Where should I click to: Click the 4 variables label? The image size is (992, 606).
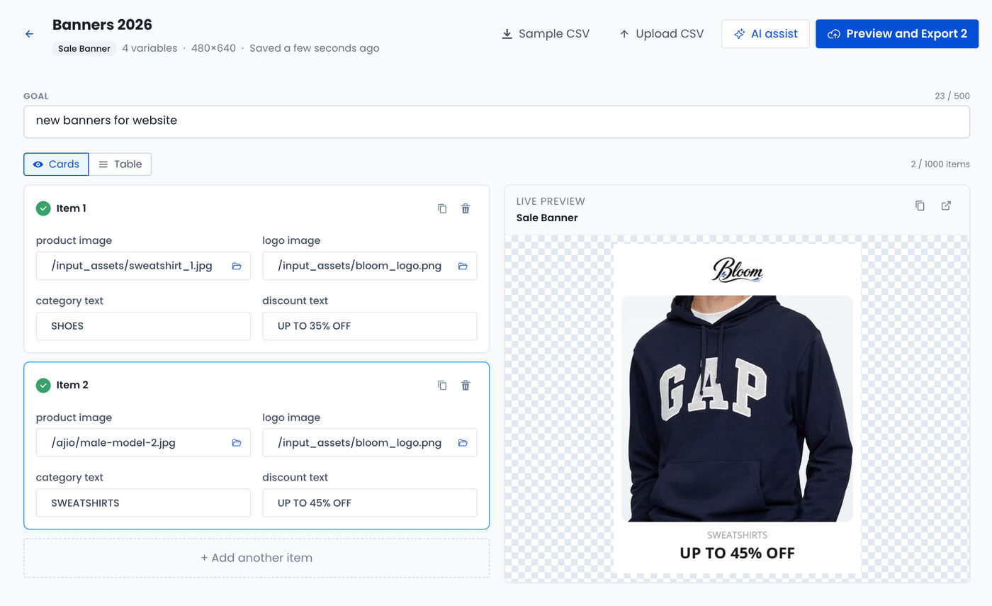click(150, 48)
